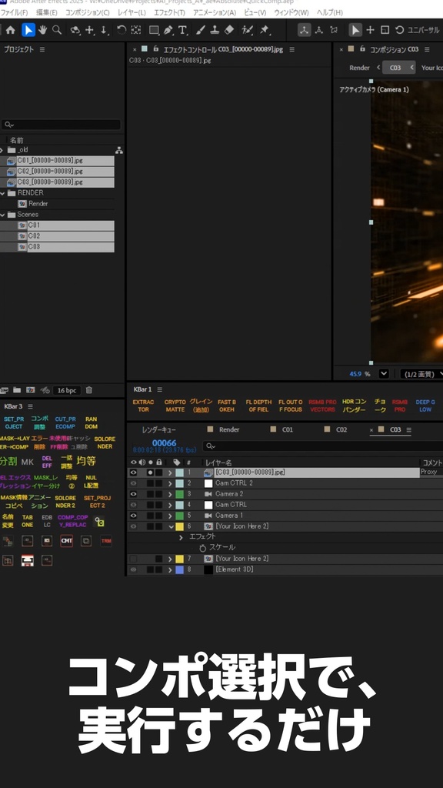
Task: Select the Clone Stamp tool
Action: 215,30
